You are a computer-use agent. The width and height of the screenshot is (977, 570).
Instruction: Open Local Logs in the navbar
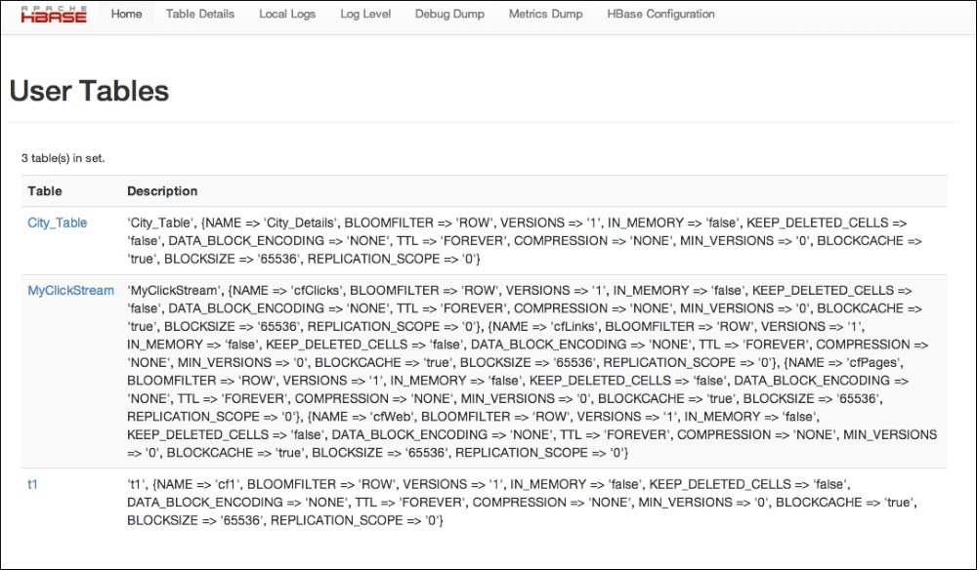coord(287,14)
